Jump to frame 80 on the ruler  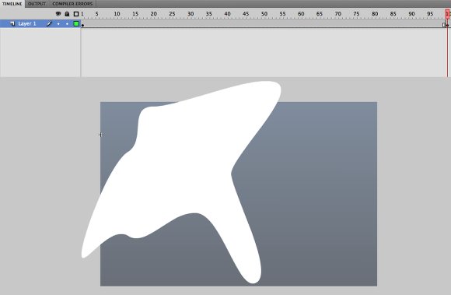coord(375,14)
